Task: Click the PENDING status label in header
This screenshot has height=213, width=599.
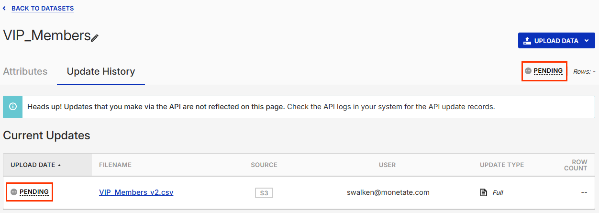Action: pyautogui.click(x=548, y=71)
